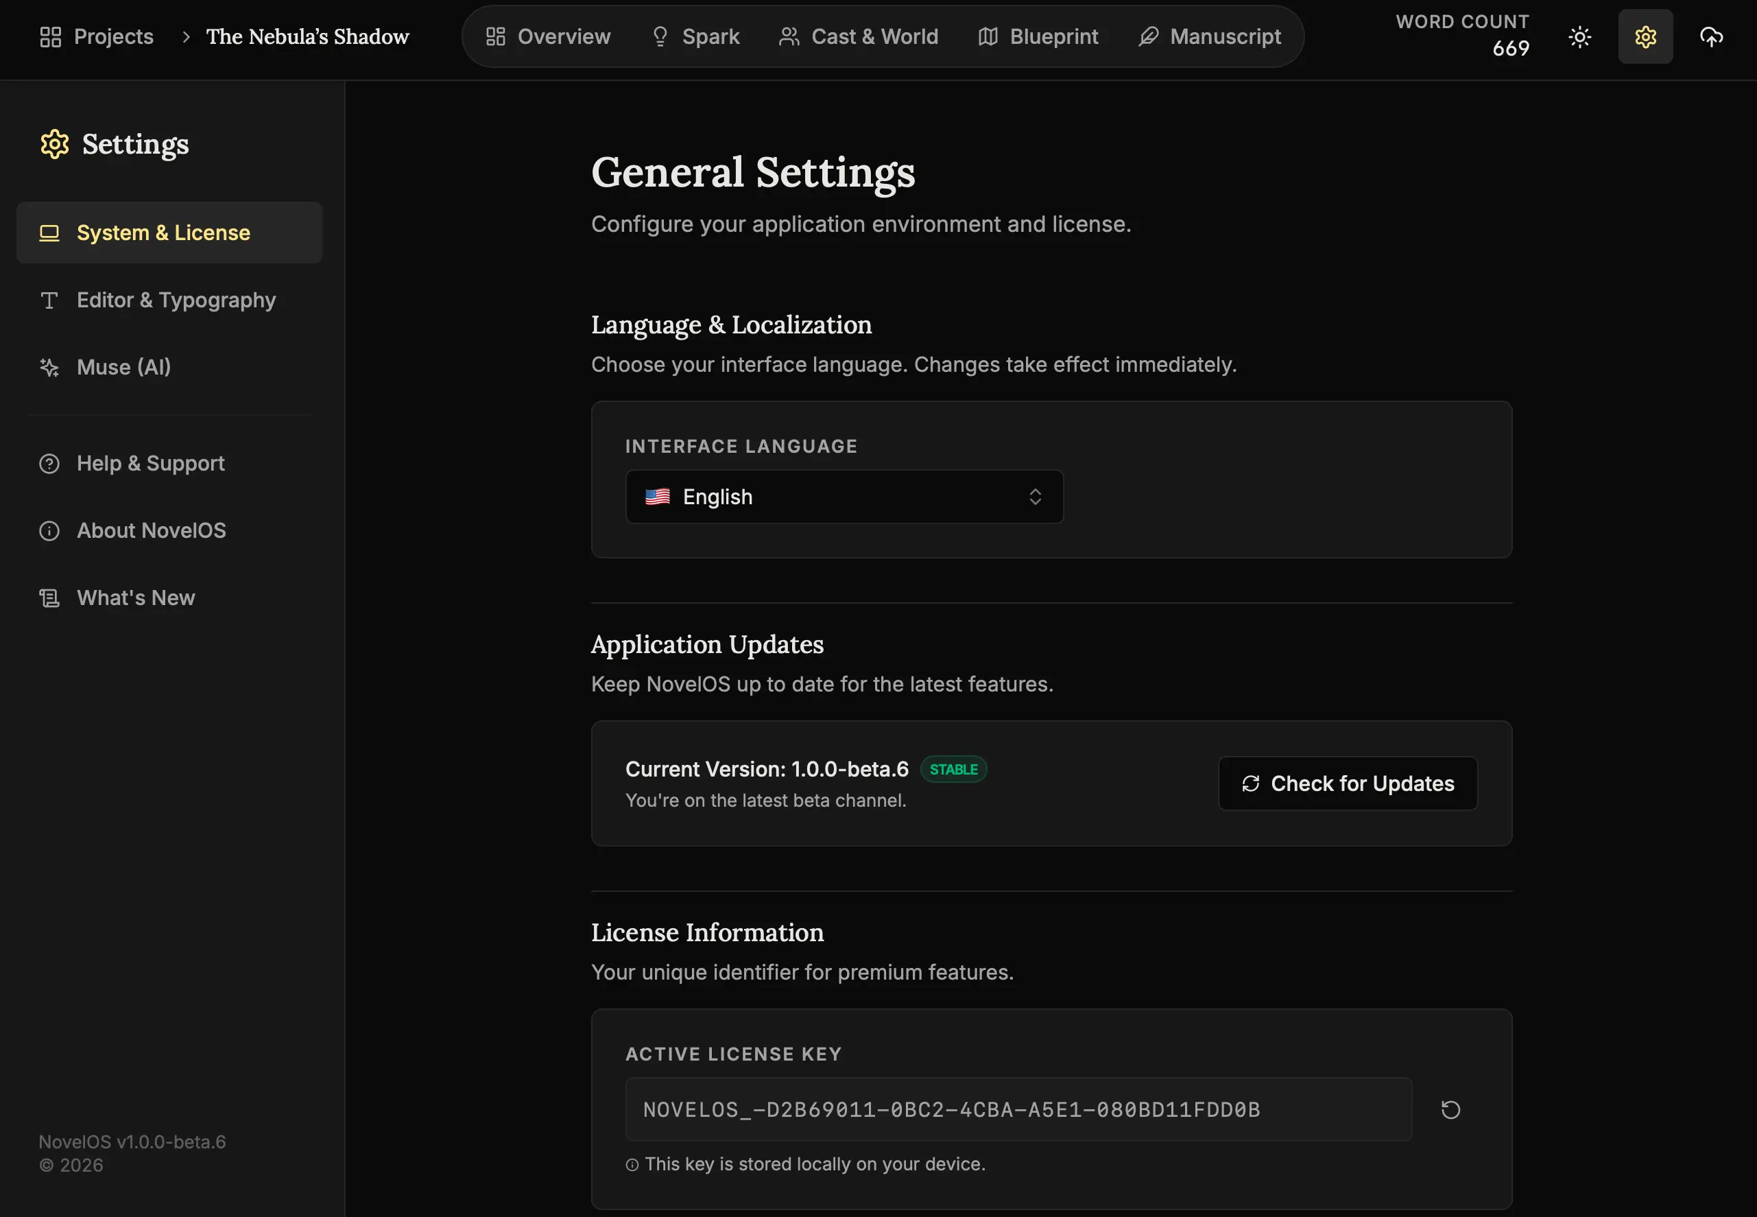Open the Manuscript tab
Image resolution: width=1757 pixels, height=1217 pixels.
[x=1210, y=36]
